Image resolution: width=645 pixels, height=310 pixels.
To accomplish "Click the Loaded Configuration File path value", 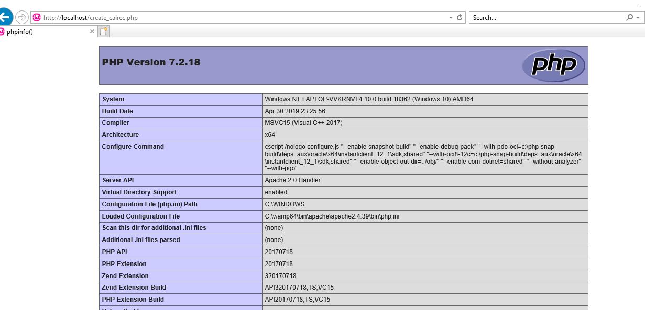I will click(332, 216).
